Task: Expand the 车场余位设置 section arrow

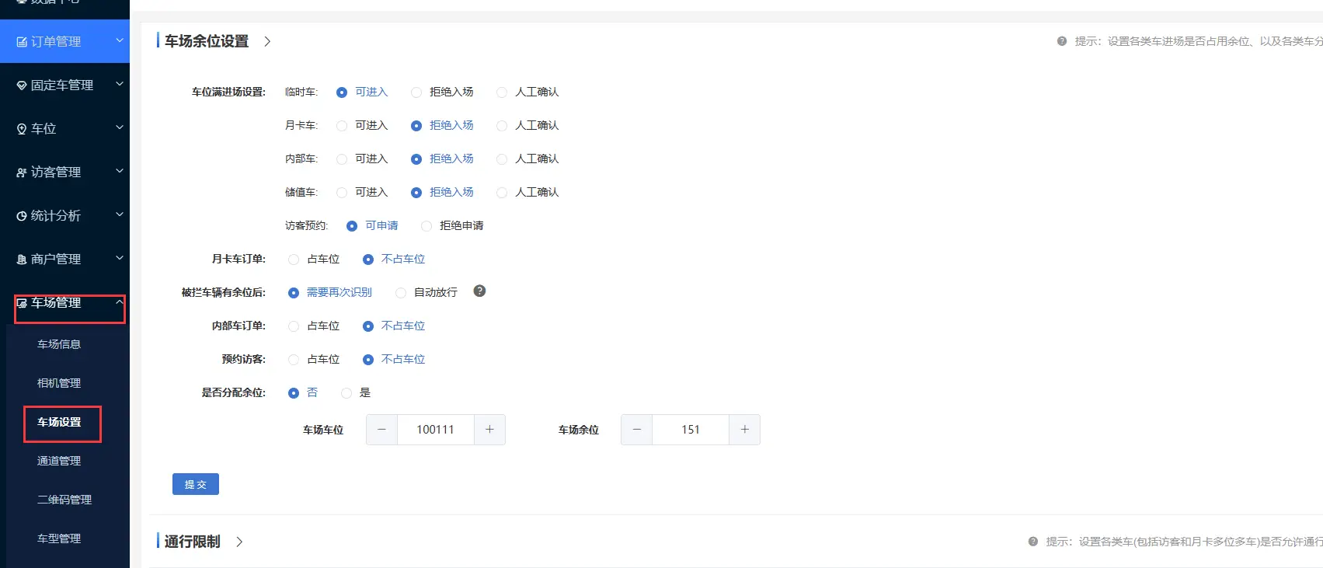Action: (267, 42)
